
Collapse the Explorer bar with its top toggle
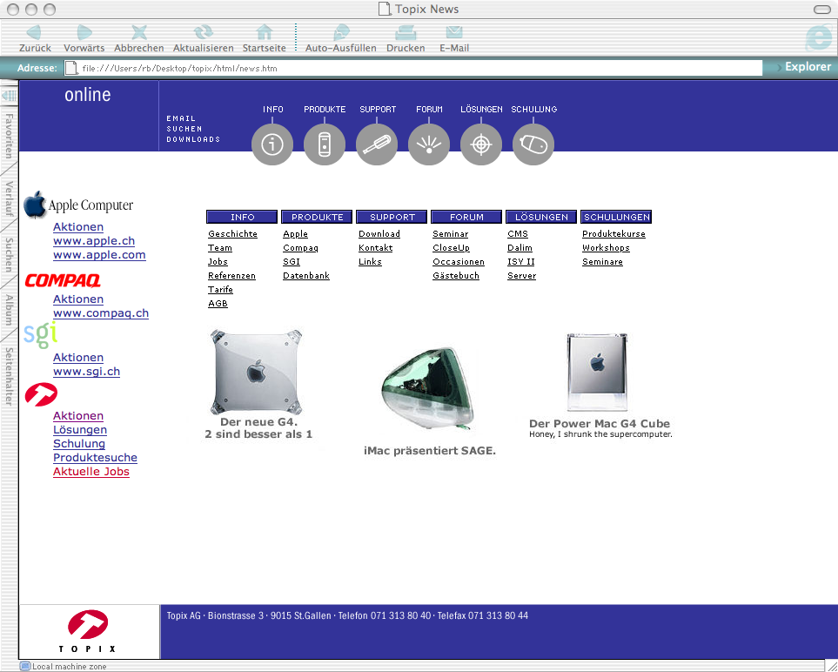(9, 96)
